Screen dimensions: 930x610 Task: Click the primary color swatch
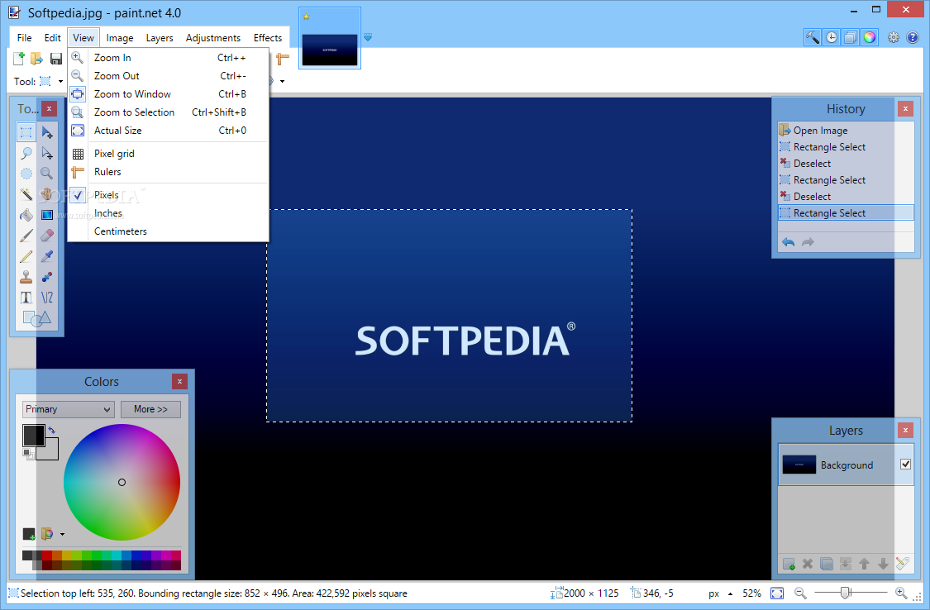(33, 435)
